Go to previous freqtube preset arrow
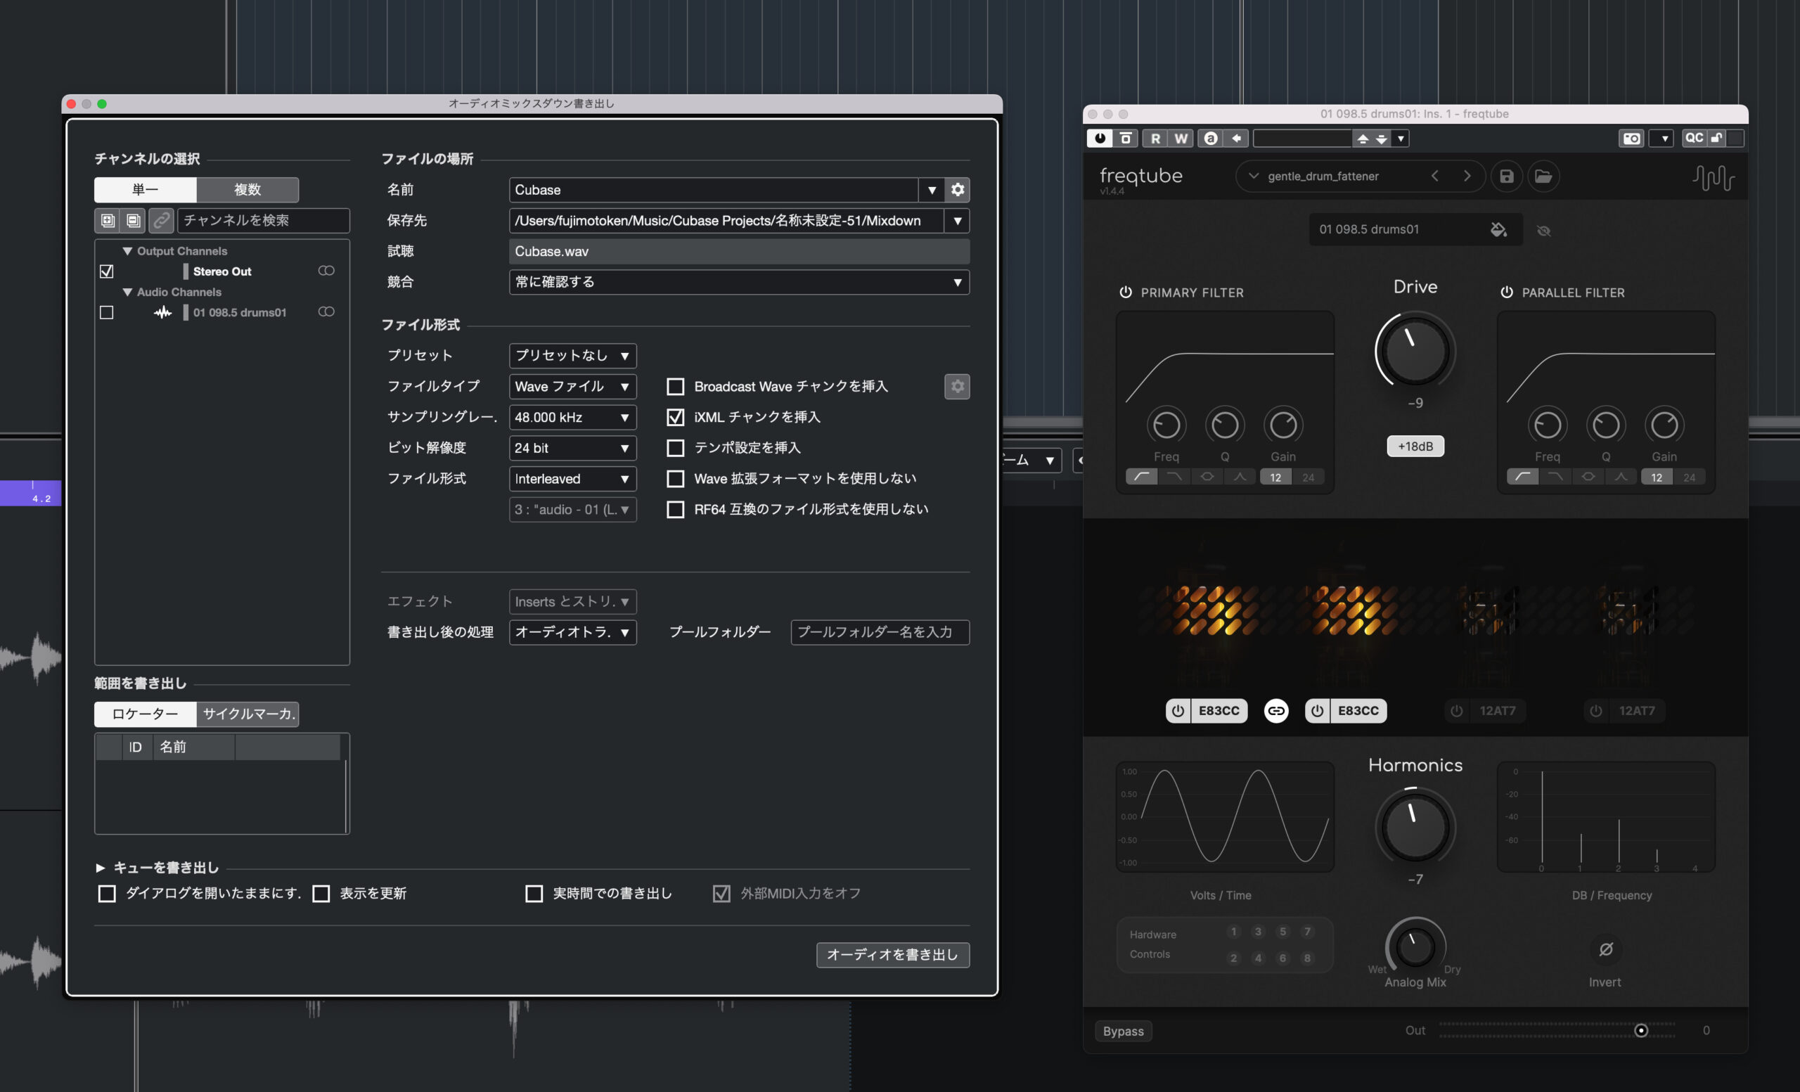1800x1092 pixels. pyautogui.click(x=1435, y=176)
